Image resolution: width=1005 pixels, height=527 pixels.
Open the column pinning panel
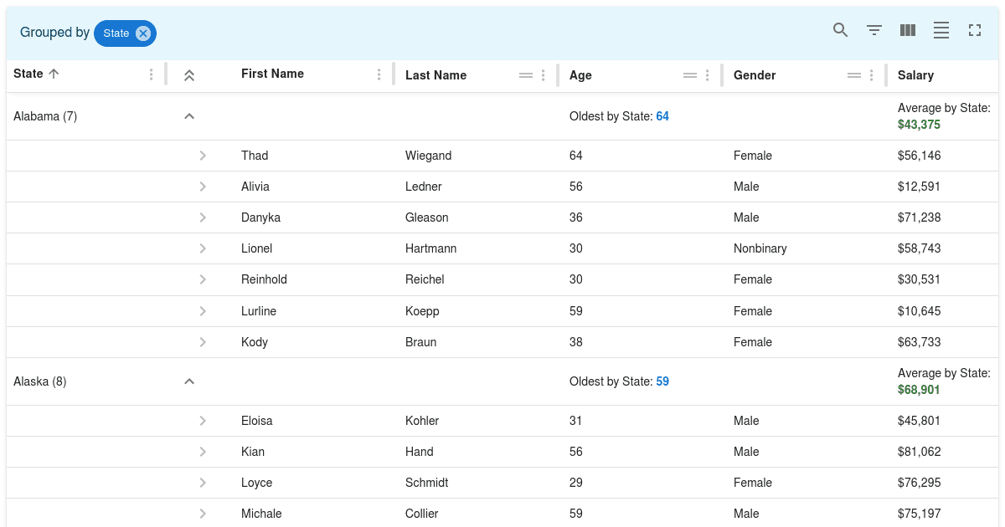coord(907,30)
